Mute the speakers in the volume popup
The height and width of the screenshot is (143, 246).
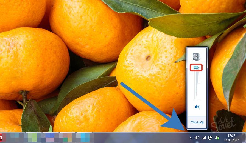pos(197,107)
